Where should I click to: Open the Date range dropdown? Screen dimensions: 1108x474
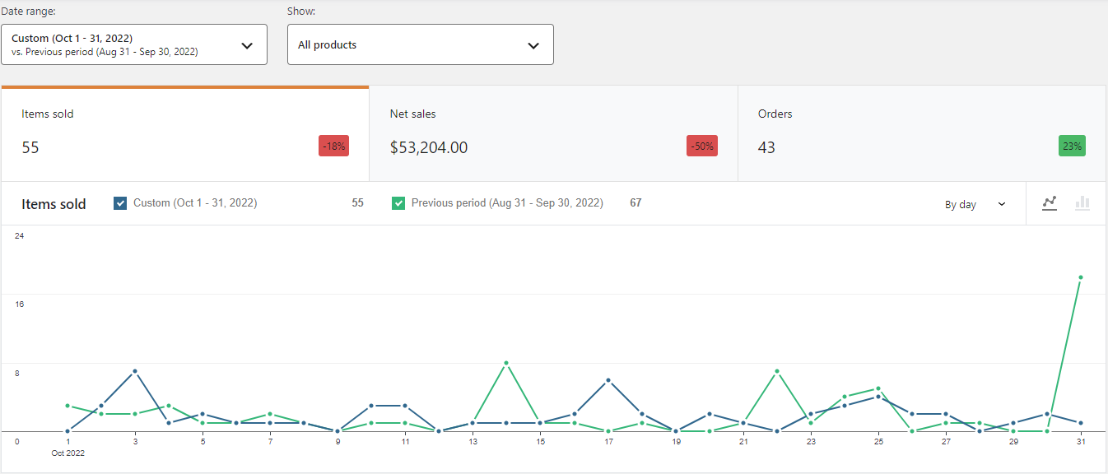(134, 44)
